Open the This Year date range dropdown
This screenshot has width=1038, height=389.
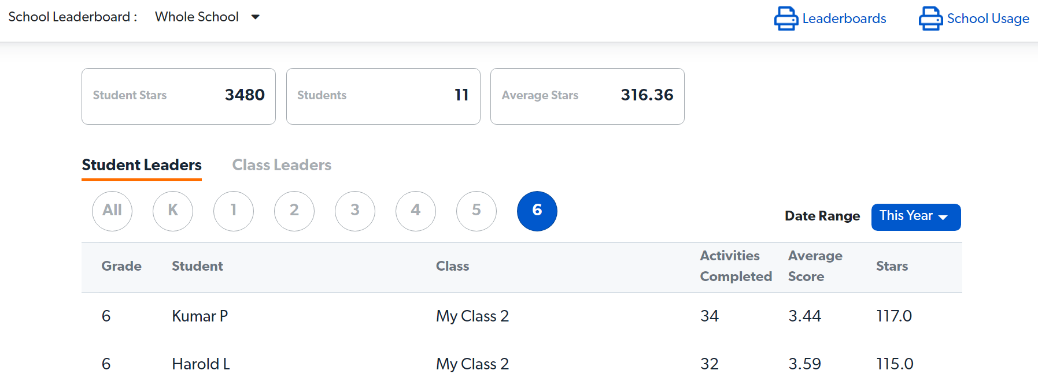[916, 216]
